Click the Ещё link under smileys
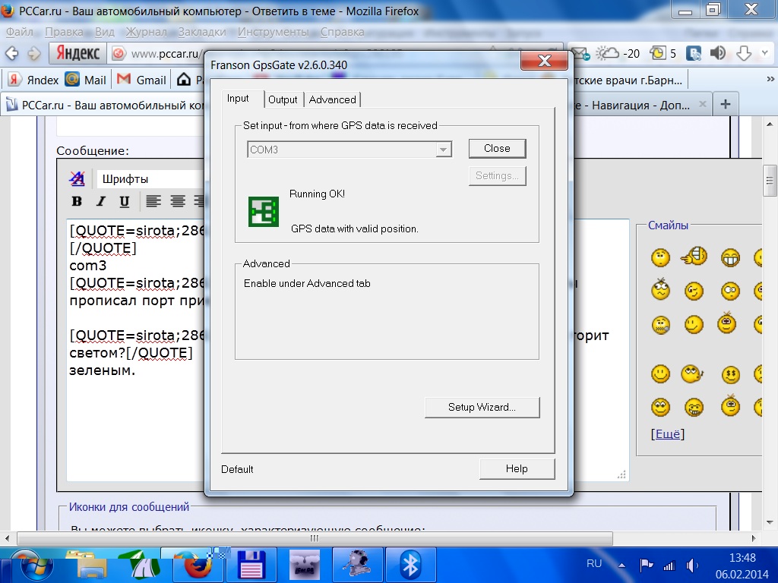The height and width of the screenshot is (583, 778). click(x=667, y=433)
